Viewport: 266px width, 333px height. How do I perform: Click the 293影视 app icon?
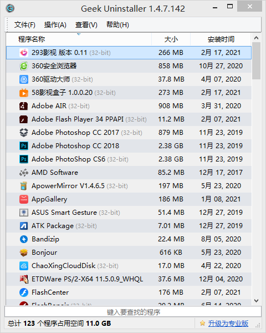(23, 53)
